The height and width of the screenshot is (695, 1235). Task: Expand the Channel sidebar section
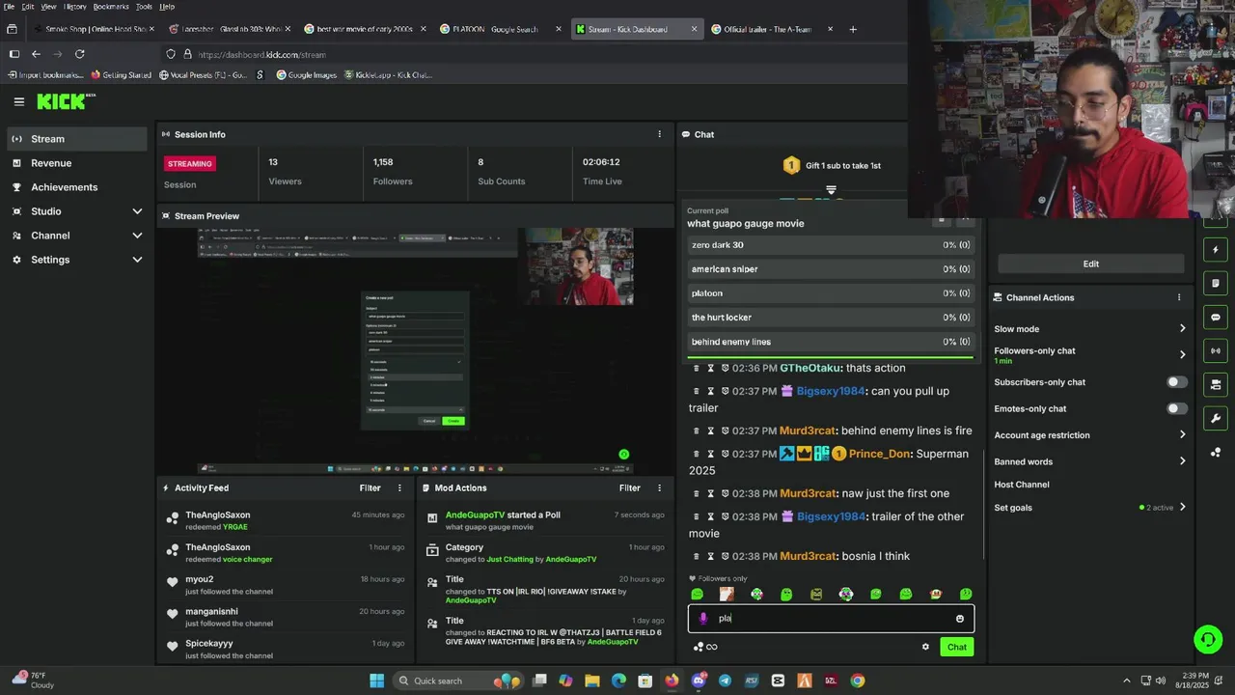(77, 236)
